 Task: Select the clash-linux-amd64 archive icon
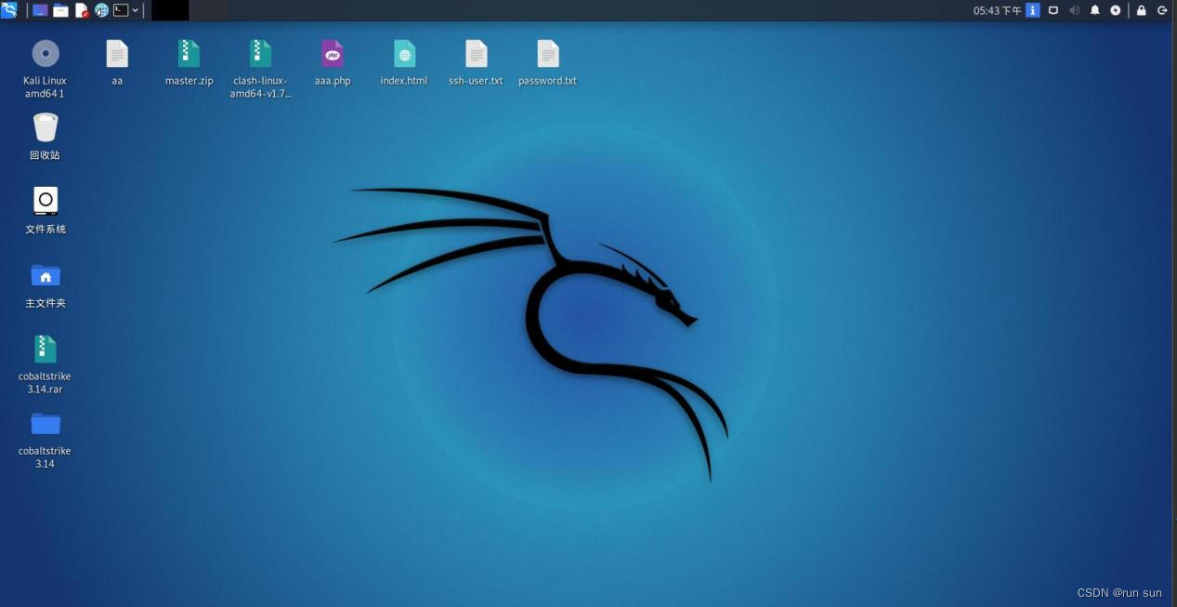(260, 53)
